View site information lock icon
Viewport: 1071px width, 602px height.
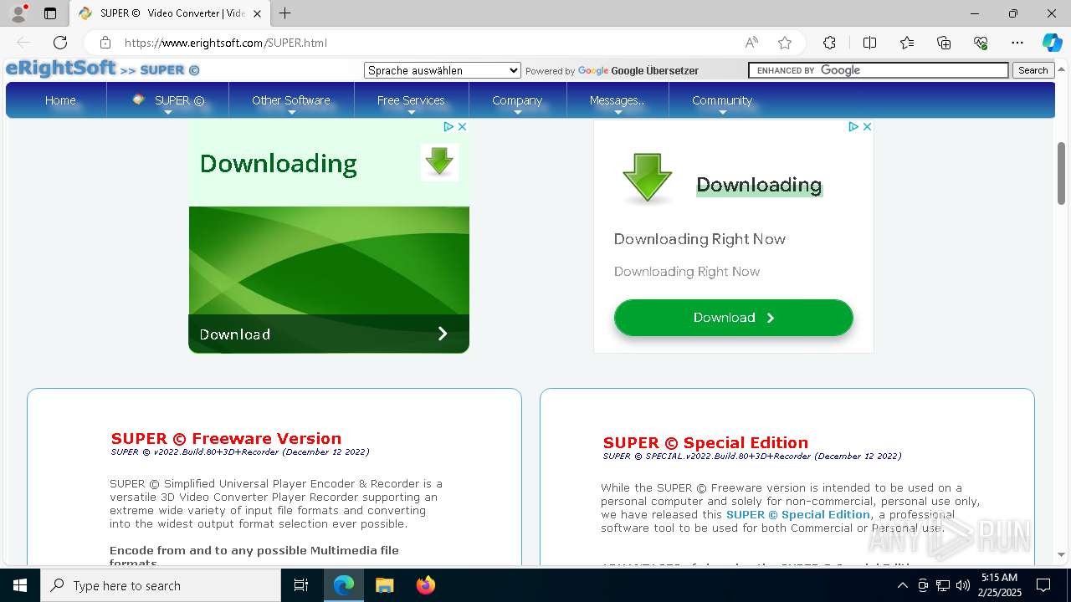pos(105,43)
